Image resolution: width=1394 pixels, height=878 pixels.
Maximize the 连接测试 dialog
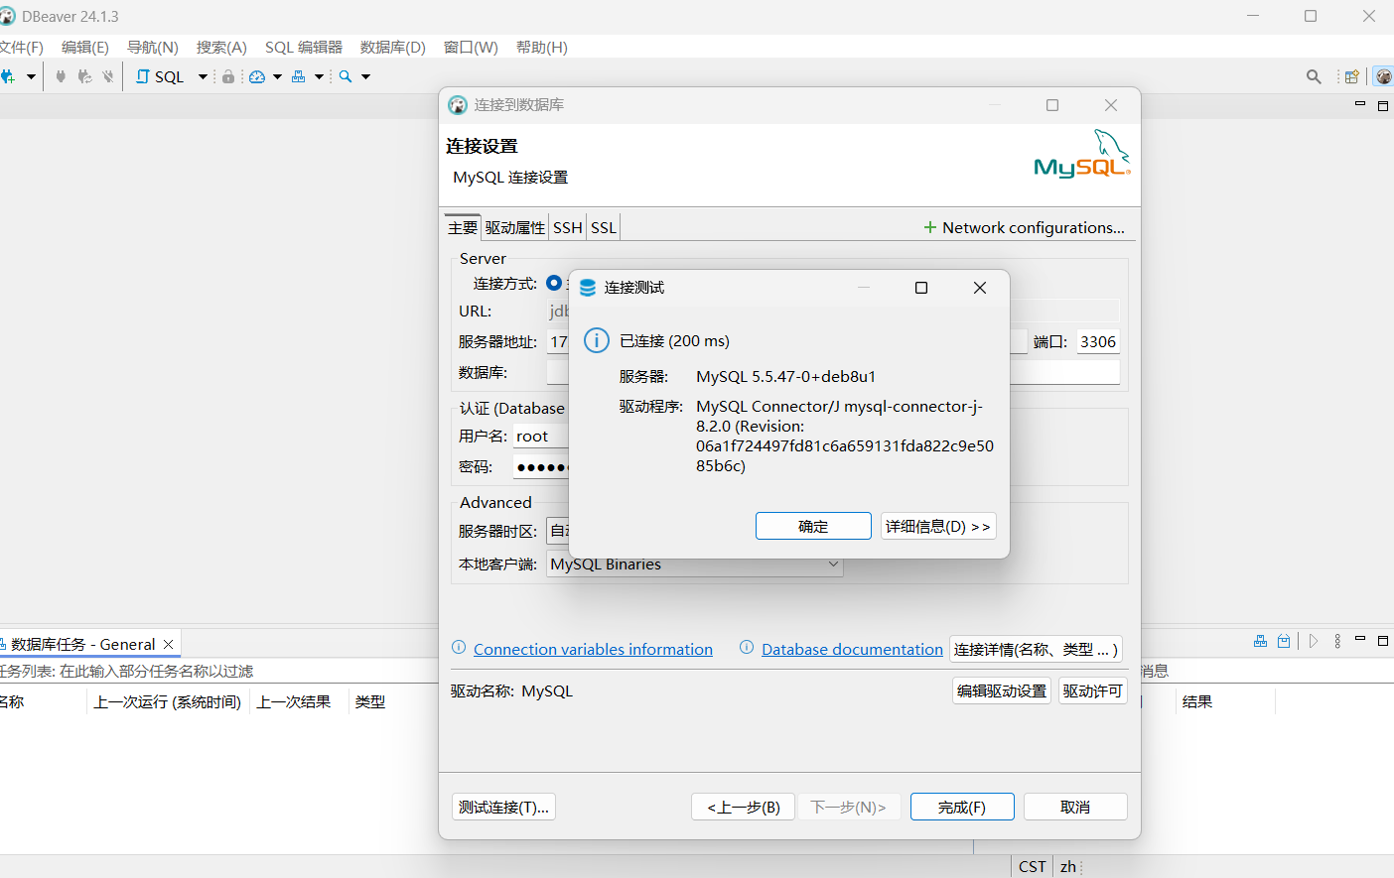click(921, 288)
